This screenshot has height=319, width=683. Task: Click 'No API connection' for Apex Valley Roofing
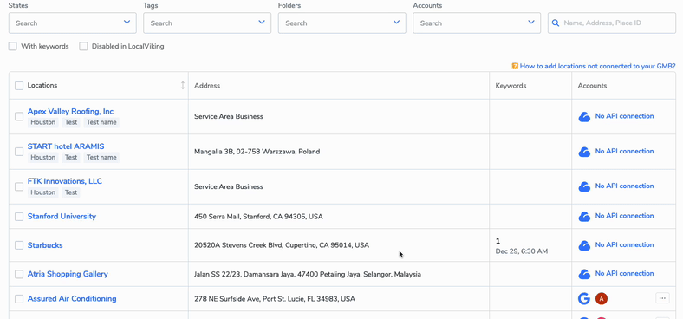tap(624, 116)
